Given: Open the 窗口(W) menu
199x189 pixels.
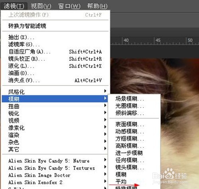Looking at the screenshot, I should coord(69,6).
